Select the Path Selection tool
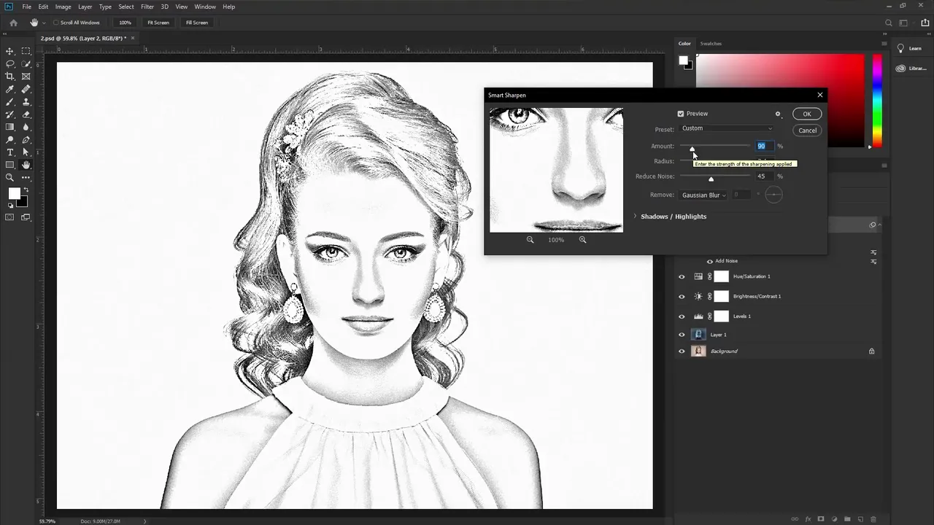934x525 pixels. tap(26, 152)
